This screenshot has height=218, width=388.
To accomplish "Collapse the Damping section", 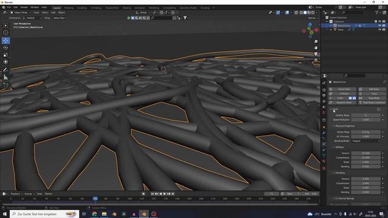I will coord(338,173).
